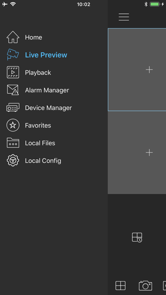Tap the Home house icon
This screenshot has width=166, height=295.
point(13,37)
